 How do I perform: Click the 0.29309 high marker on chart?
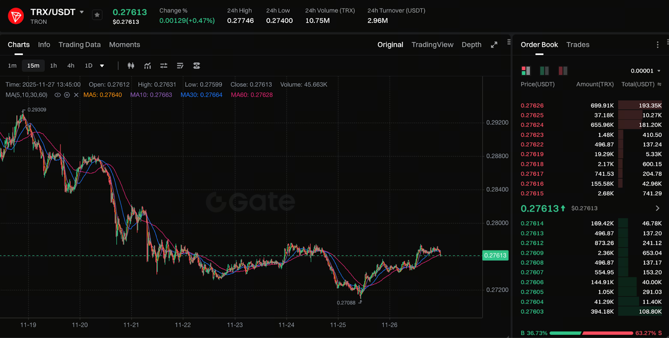point(37,110)
